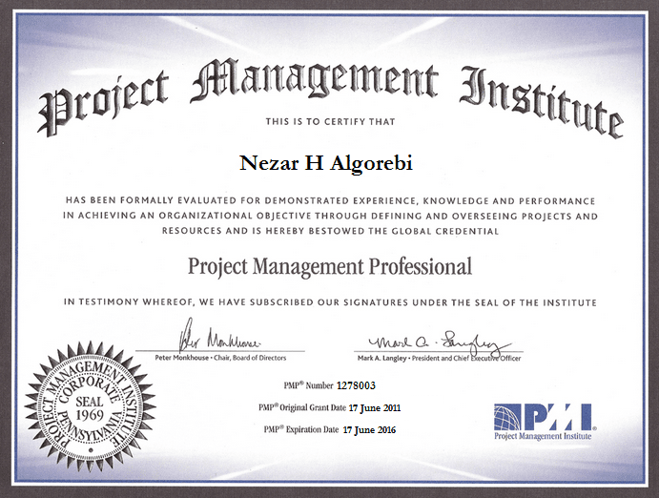Screen dimensions: 659x498
Task: Click the 'THIS IS TO CERTIFY THAT' line
Action: [330, 122]
